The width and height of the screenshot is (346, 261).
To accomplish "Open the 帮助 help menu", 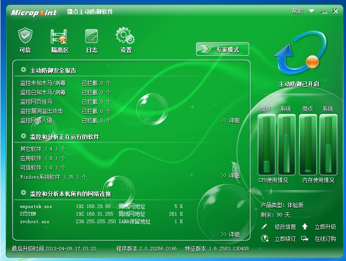I will click(297, 11).
